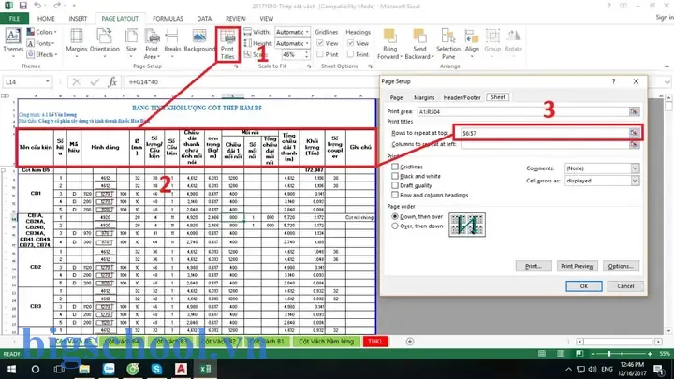
Task: Open the Align menu
Action: click(472, 42)
